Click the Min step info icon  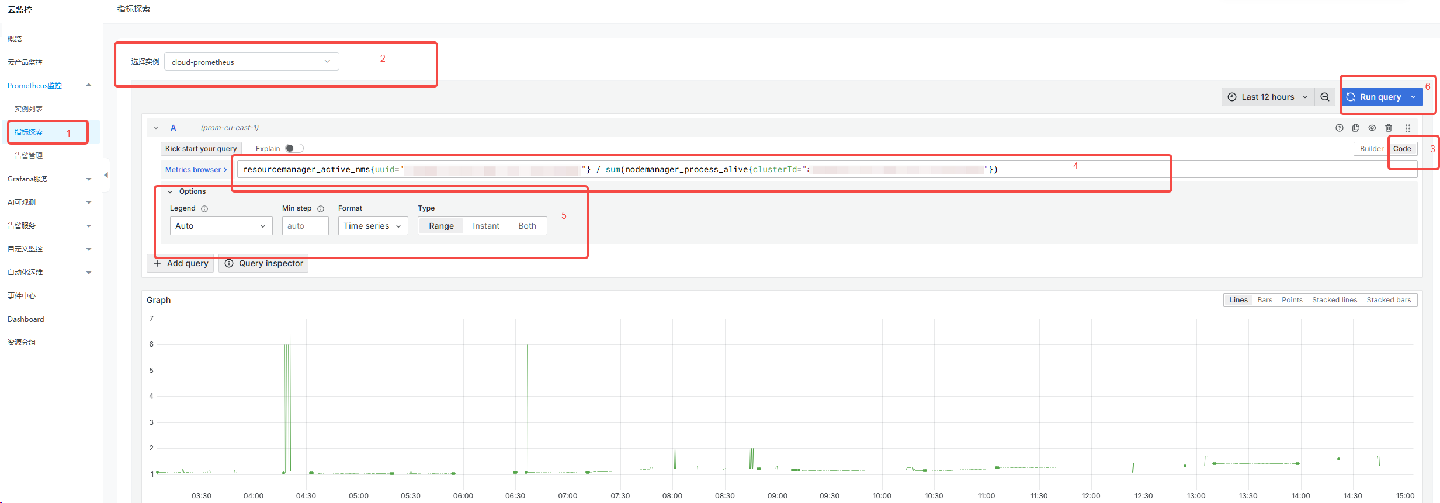point(321,209)
